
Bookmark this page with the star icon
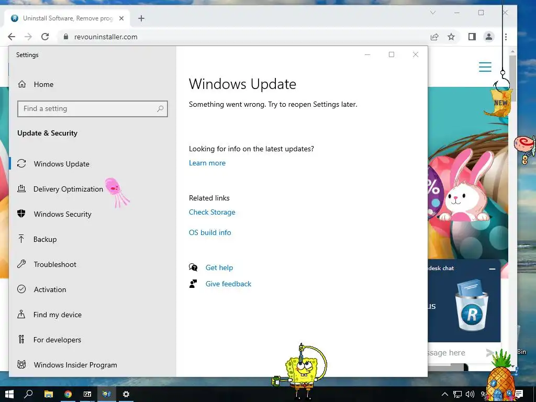451,37
